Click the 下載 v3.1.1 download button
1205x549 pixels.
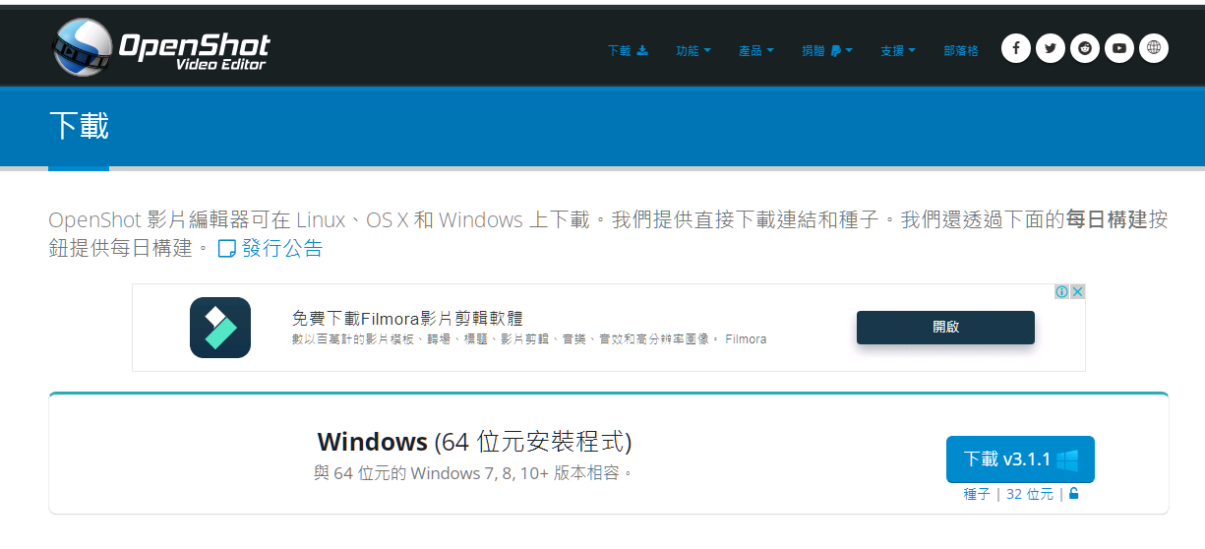pyautogui.click(x=1020, y=459)
